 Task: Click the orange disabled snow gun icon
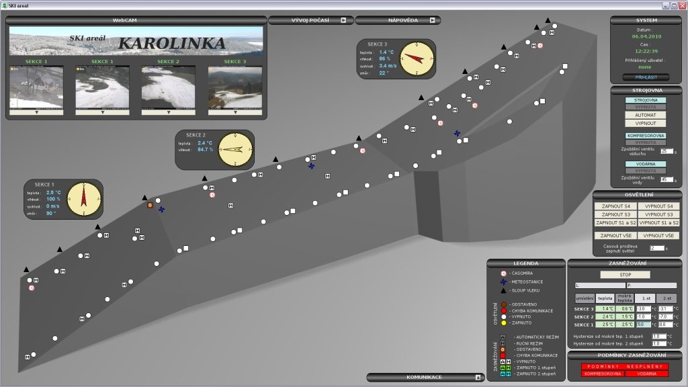click(x=150, y=205)
